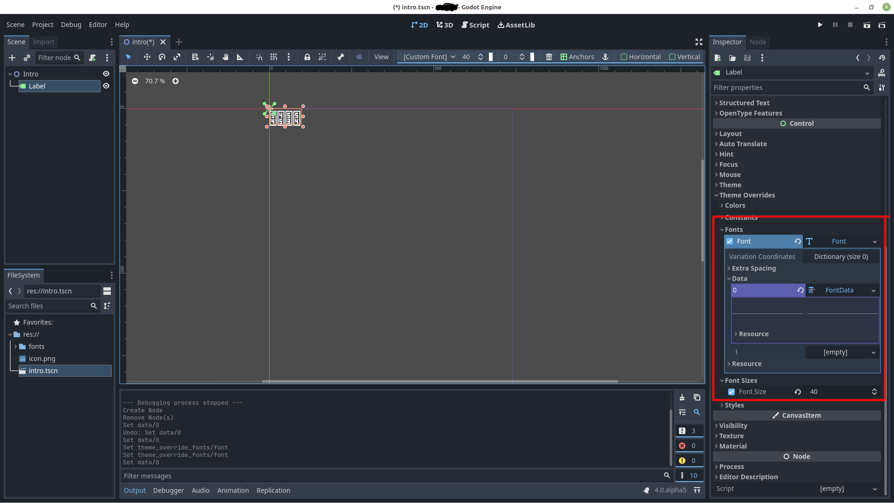This screenshot has height=503, width=894.
Task: Select the Select Mode arrow tool
Action: (x=129, y=57)
